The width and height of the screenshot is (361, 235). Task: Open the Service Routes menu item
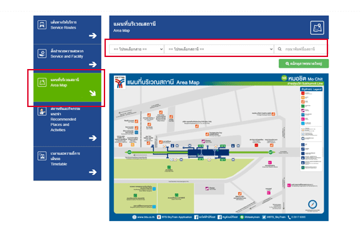67,30
